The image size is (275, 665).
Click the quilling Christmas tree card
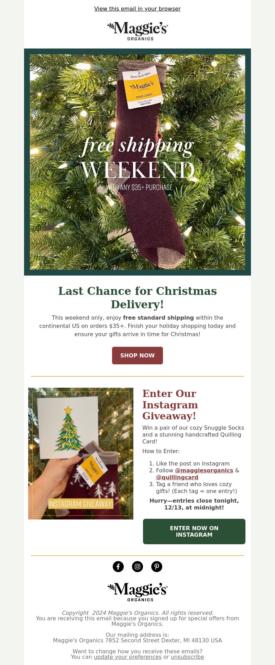point(68,428)
